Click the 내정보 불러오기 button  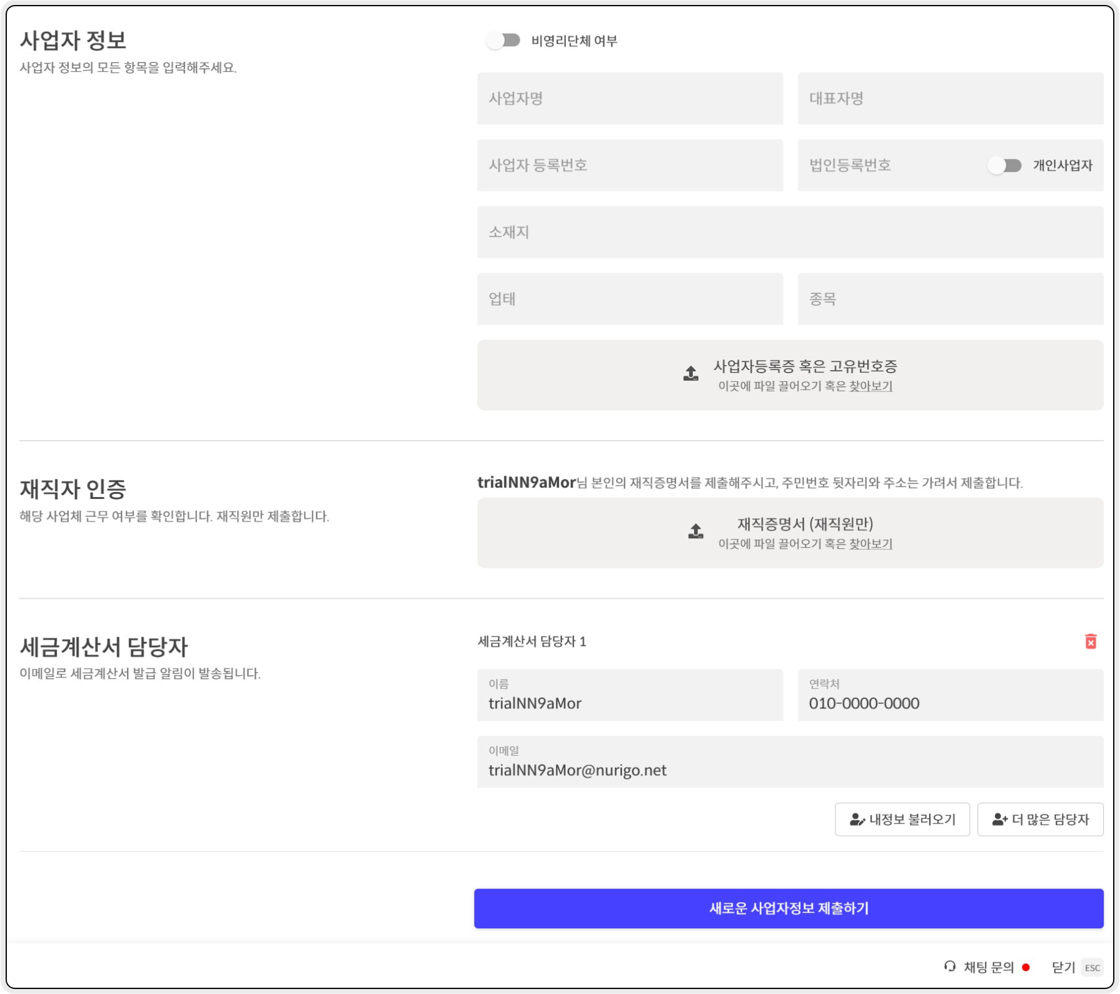(902, 820)
